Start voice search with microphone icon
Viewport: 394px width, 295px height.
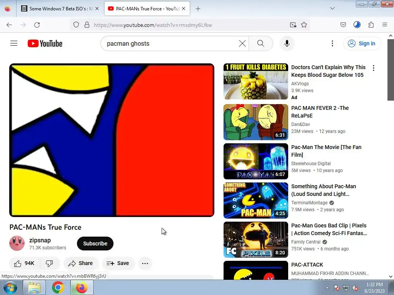click(287, 43)
